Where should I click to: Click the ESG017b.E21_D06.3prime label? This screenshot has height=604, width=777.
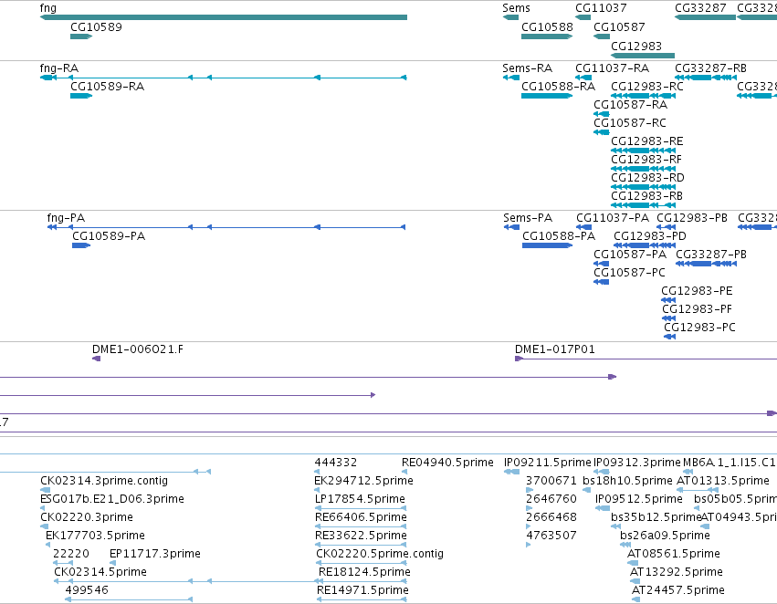pos(112,499)
